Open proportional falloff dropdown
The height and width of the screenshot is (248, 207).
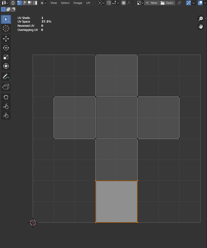pyautogui.click(x=130, y=3)
